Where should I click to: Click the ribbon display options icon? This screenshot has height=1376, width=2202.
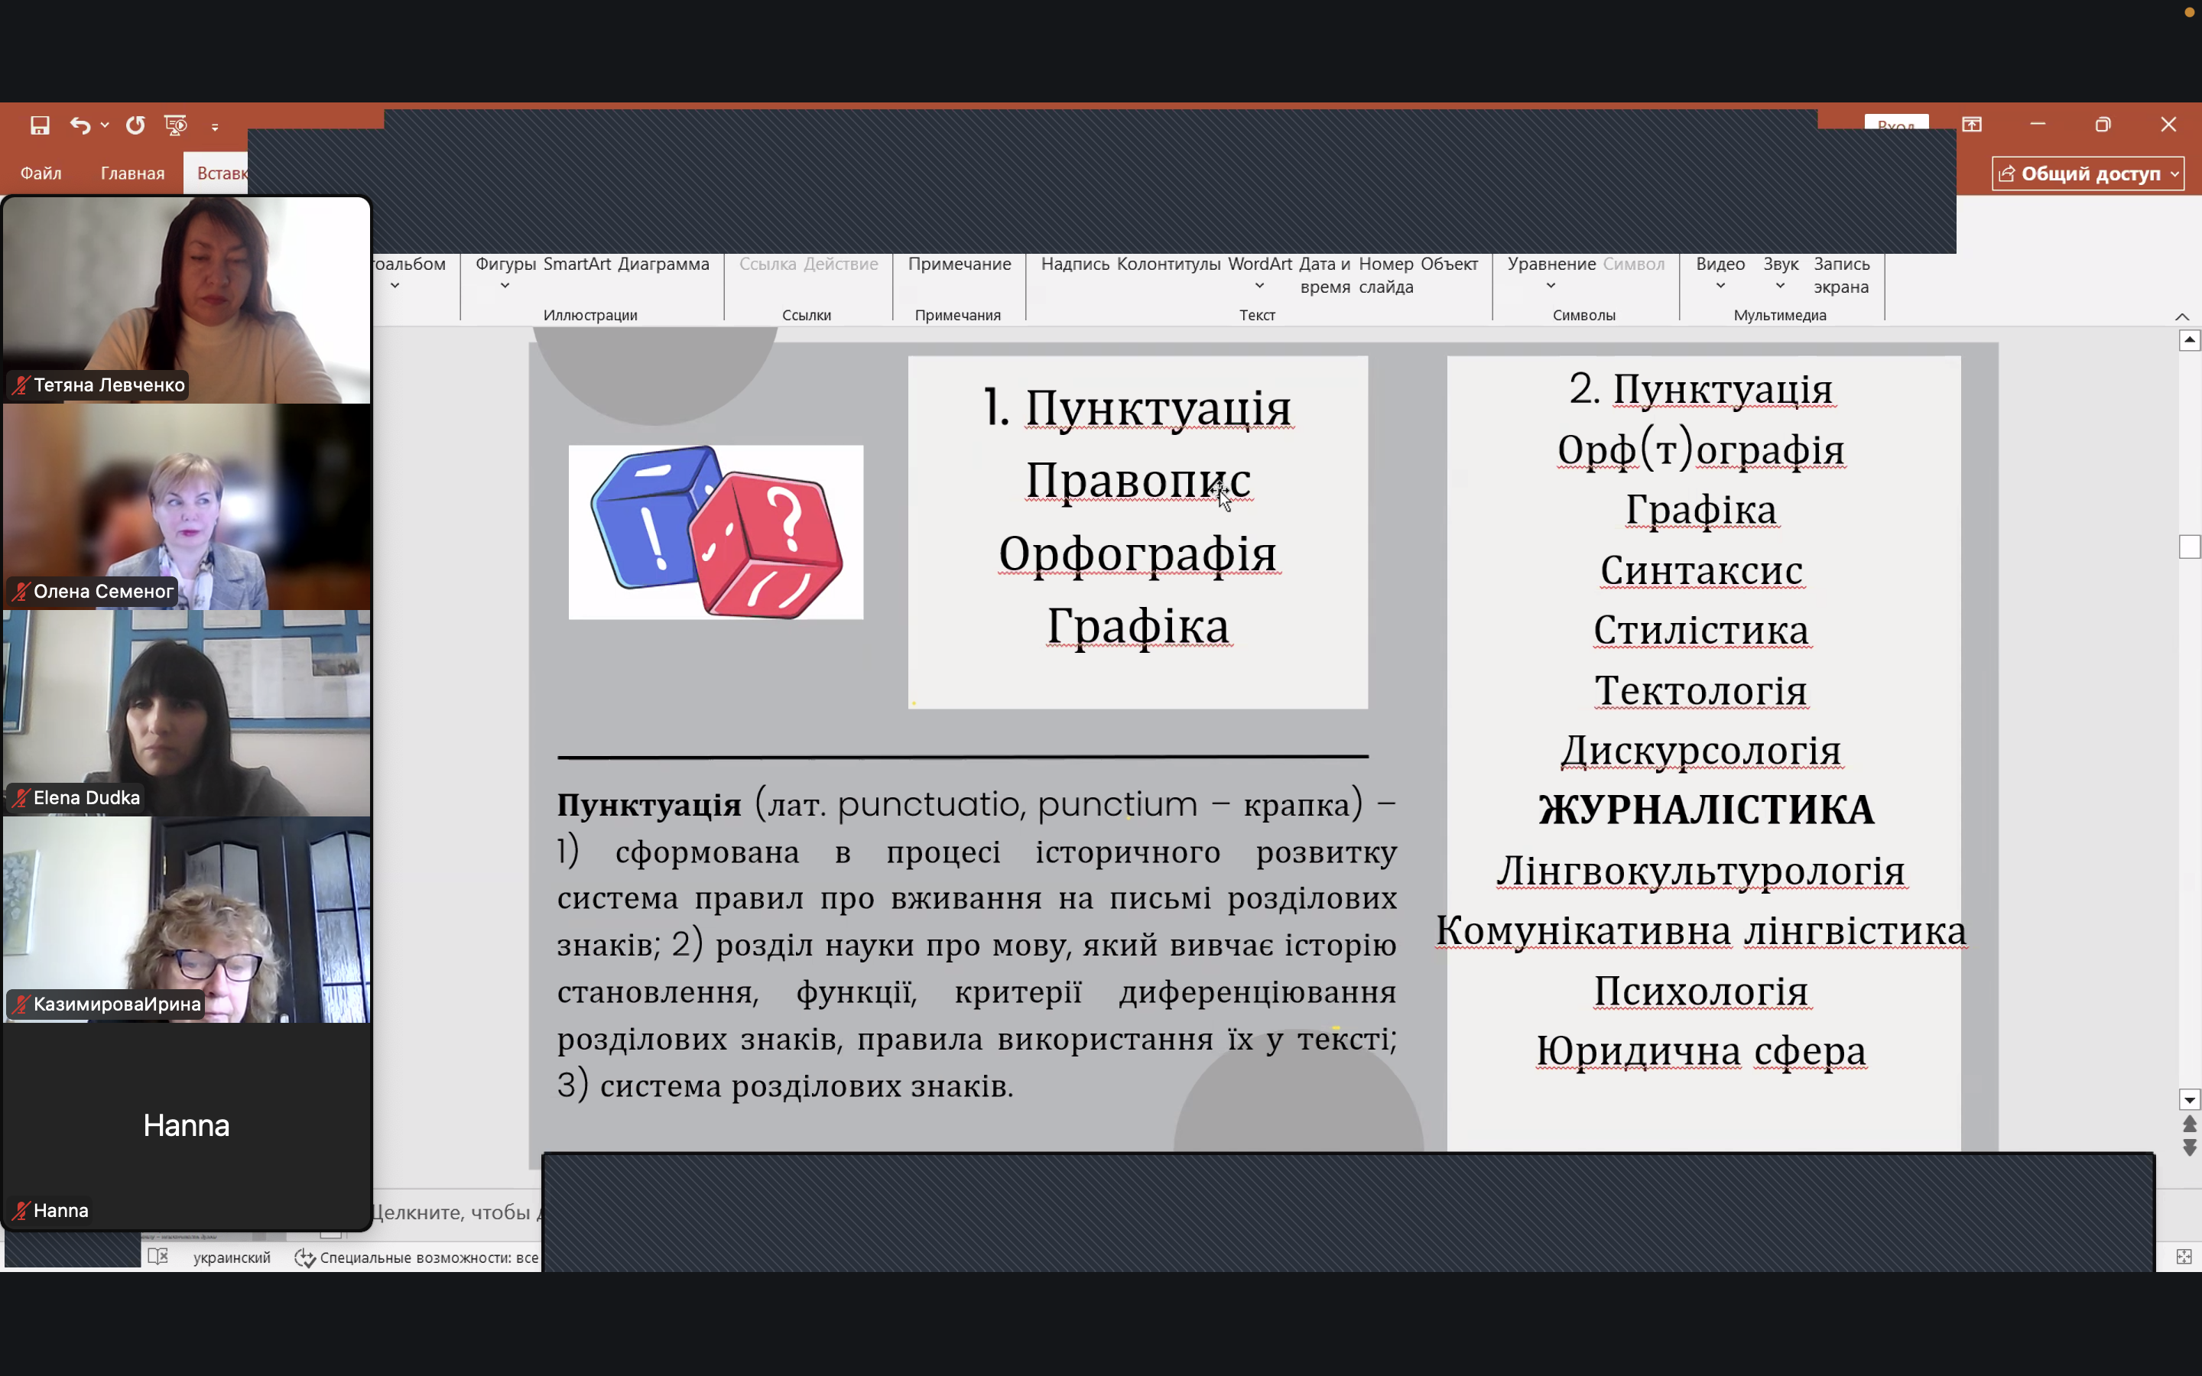[1972, 125]
